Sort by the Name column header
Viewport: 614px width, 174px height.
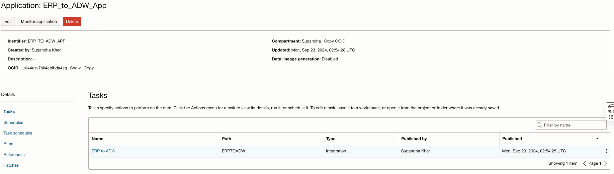pos(98,139)
